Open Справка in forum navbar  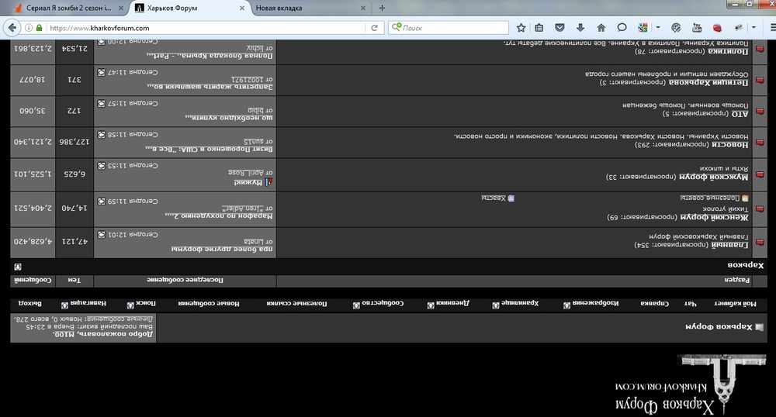(x=654, y=303)
